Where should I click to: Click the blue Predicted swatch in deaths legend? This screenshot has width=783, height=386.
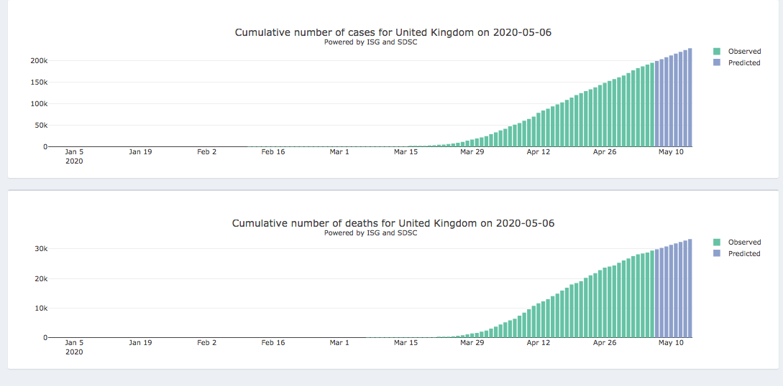point(717,254)
